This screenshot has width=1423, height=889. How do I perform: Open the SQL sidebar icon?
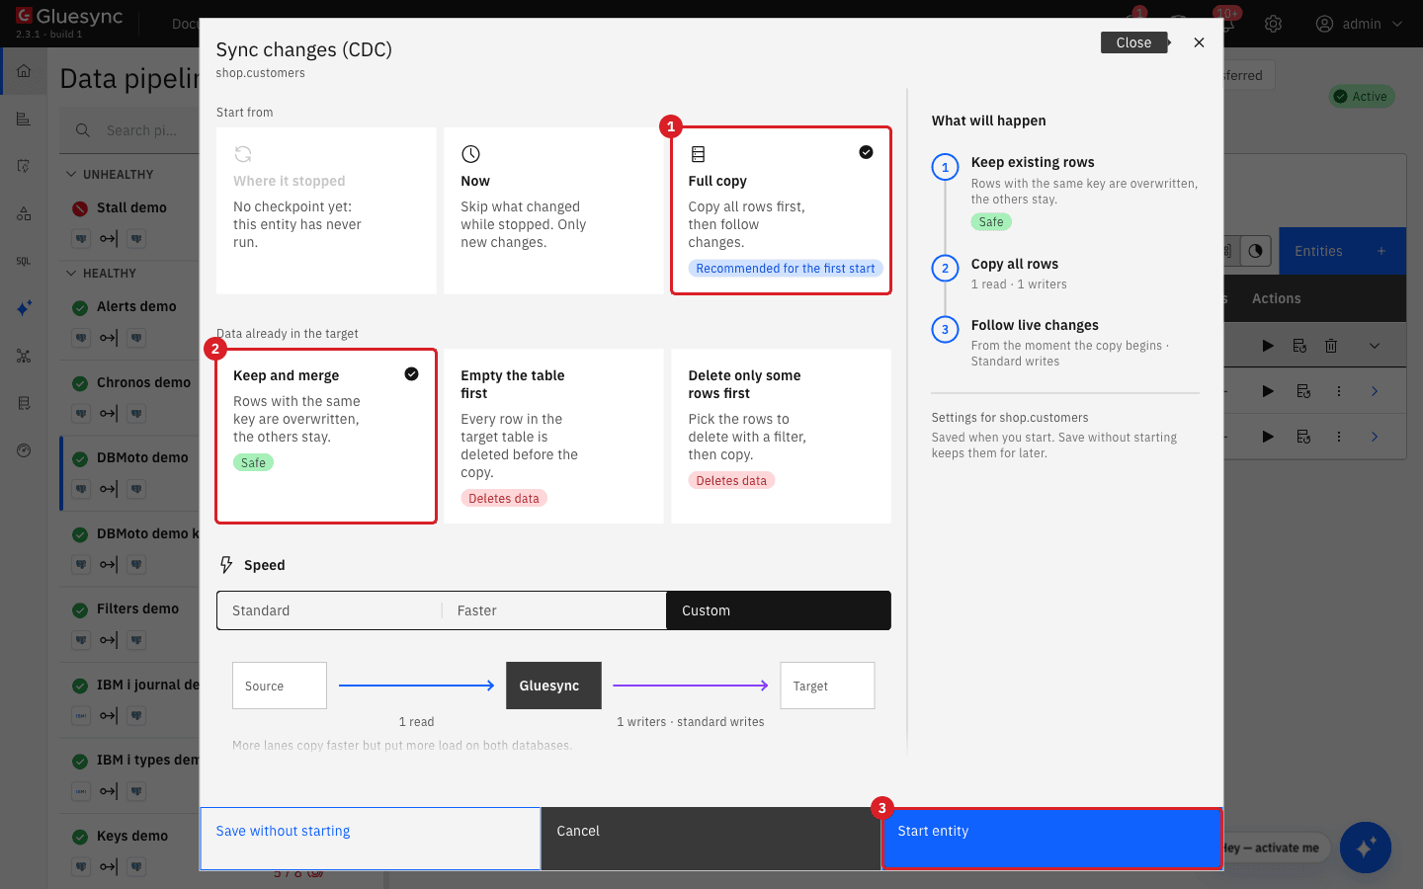coord(24,261)
